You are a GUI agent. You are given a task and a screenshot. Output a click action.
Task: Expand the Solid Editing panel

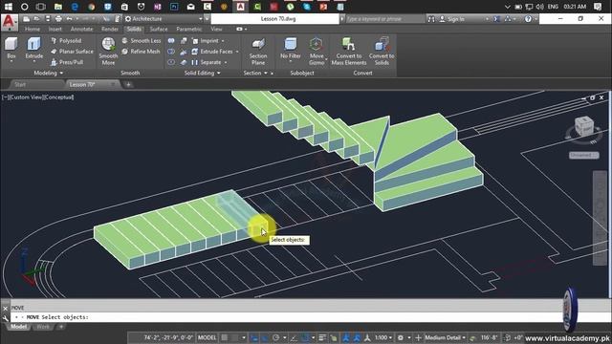[202, 73]
